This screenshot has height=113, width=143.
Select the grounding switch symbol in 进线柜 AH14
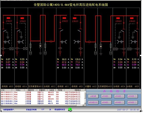[21, 35]
